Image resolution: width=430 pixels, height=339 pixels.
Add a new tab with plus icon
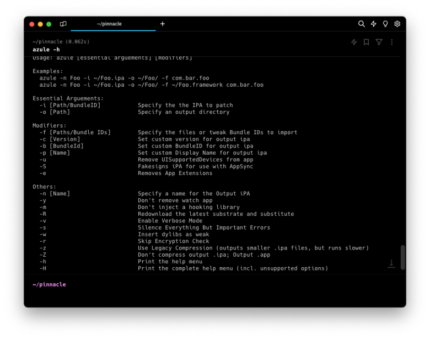[x=162, y=24]
